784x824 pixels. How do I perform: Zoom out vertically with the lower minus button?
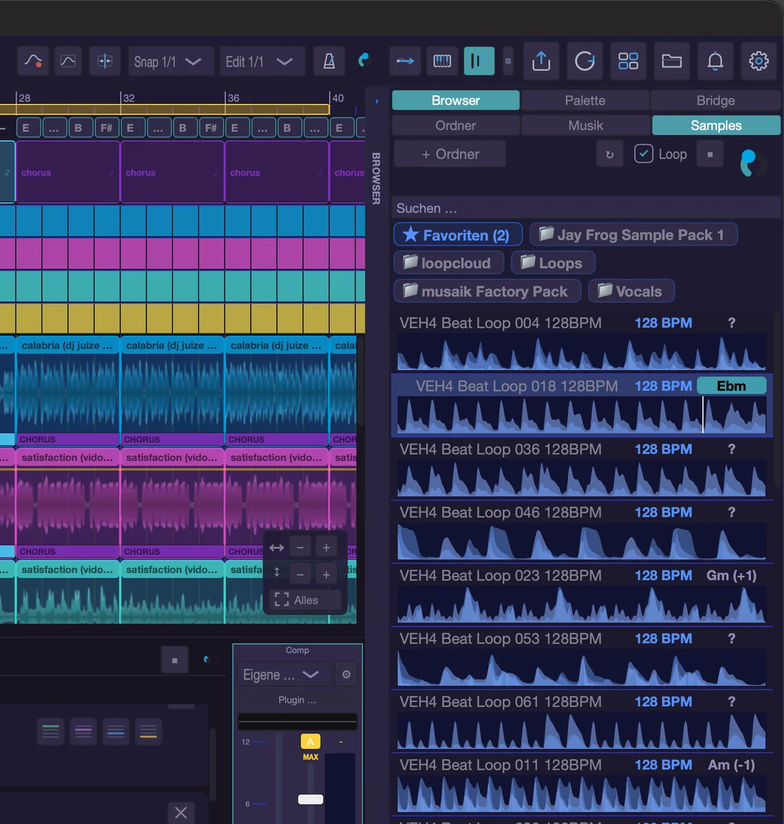point(300,574)
